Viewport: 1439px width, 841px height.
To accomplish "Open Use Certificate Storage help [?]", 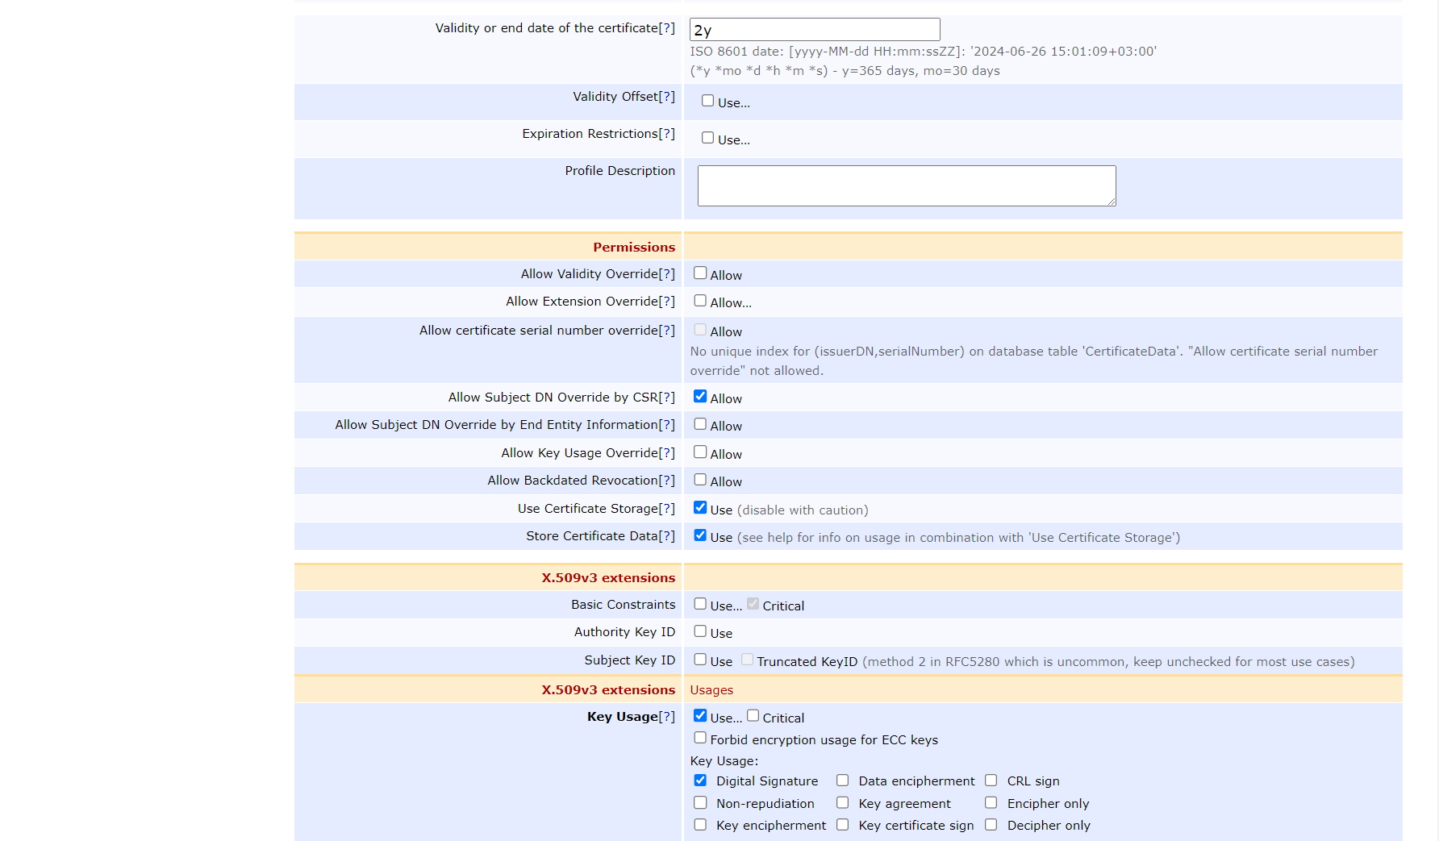I will click(666, 509).
